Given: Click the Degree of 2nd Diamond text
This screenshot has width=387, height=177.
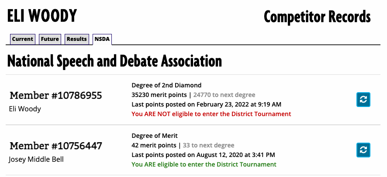Looking at the screenshot, I should (166, 85).
